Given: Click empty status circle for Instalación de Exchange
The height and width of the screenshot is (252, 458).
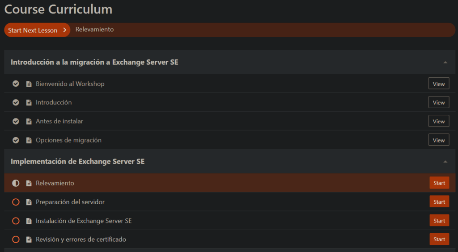Looking at the screenshot, I should (16, 221).
